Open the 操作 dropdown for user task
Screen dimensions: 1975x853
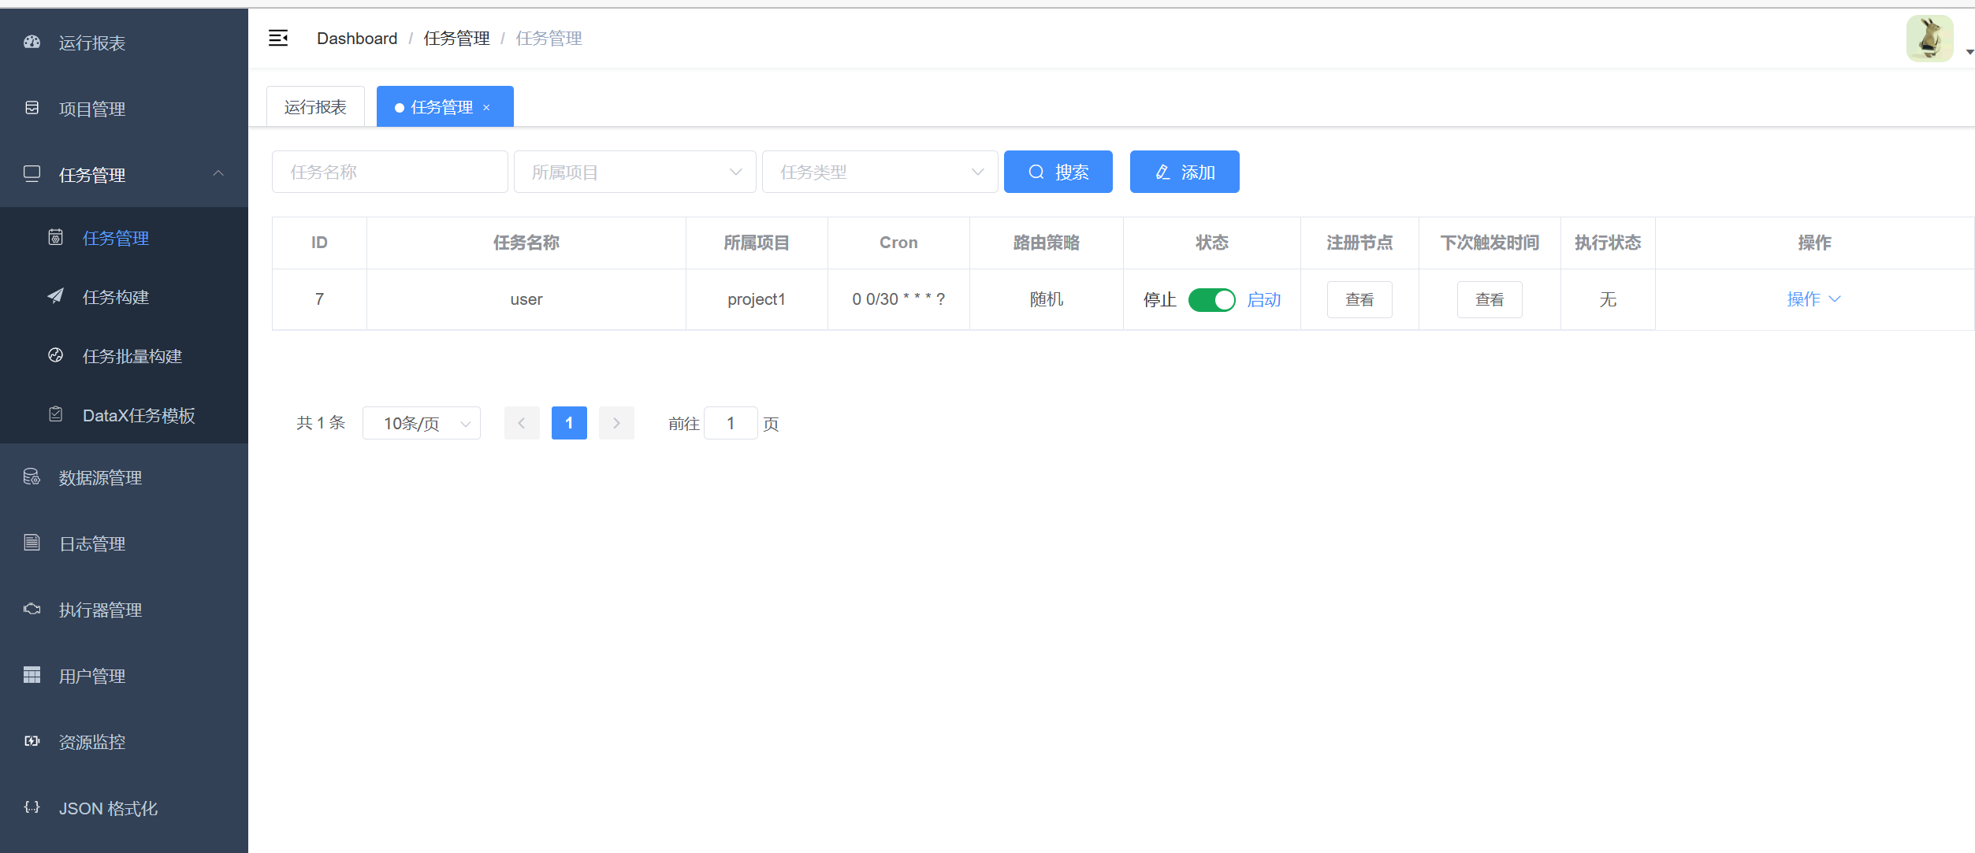(1813, 299)
